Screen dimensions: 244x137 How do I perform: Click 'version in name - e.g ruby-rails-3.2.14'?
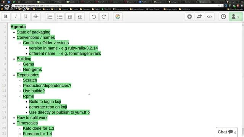point(63,48)
